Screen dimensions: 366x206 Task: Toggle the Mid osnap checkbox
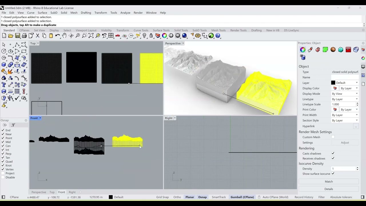point(3,142)
